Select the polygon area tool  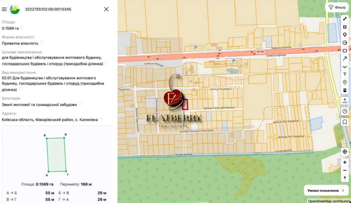click(x=345, y=27)
